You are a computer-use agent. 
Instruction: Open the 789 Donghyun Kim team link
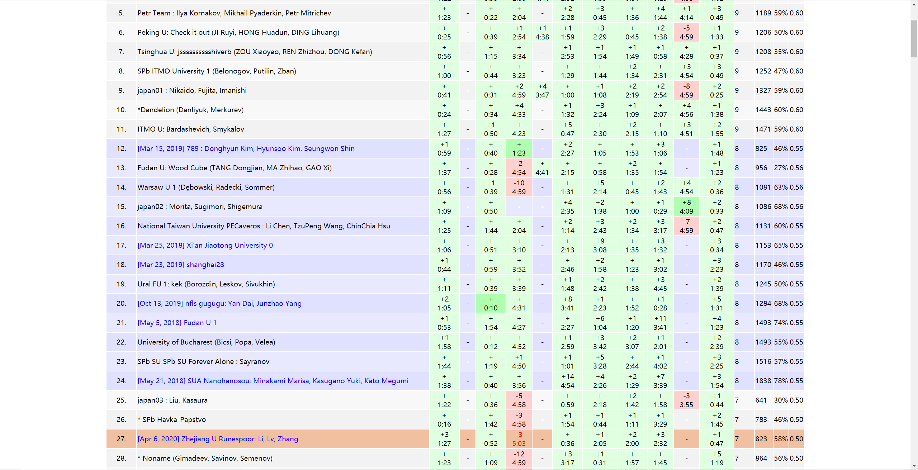click(x=246, y=148)
